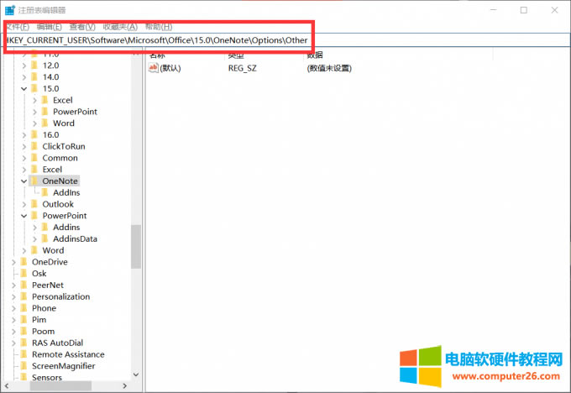
Task: Open the 帮助(H) menu
Action: pyautogui.click(x=159, y=27)
